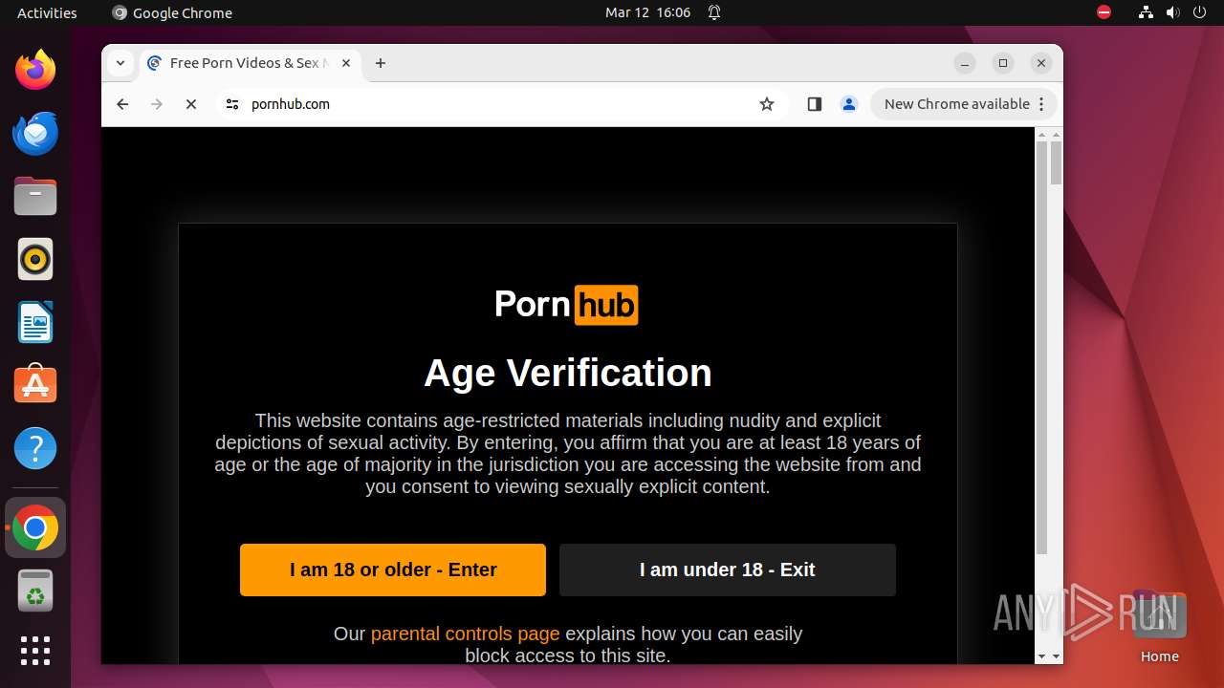Click the Pornhub logo
This screenshot has width=1224, height=688.
(567, 305)
